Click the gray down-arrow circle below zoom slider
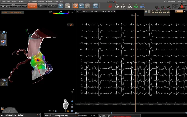The image size is (187, 117). pos(72,107)
